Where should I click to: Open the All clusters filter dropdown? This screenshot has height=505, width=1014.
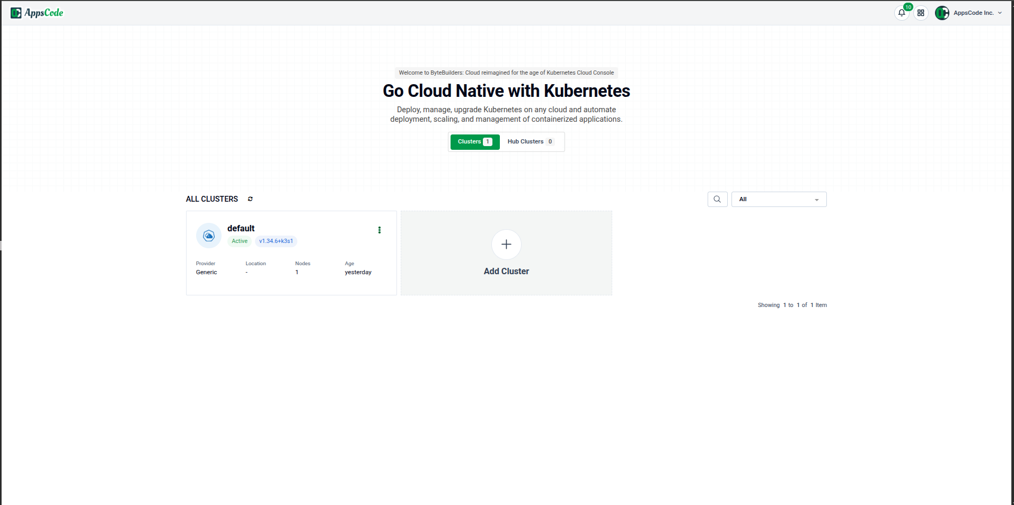(778, 199)
